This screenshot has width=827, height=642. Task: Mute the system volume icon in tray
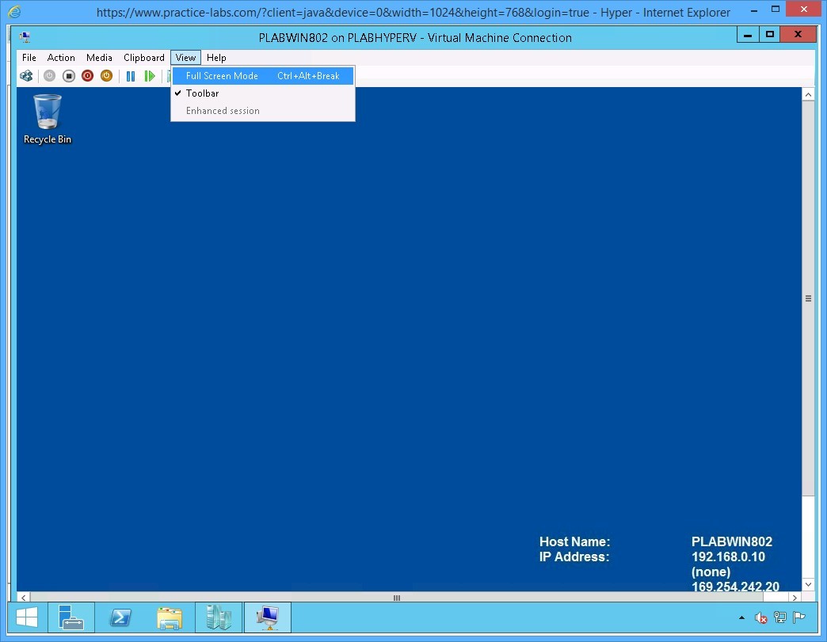pos(760,617)
